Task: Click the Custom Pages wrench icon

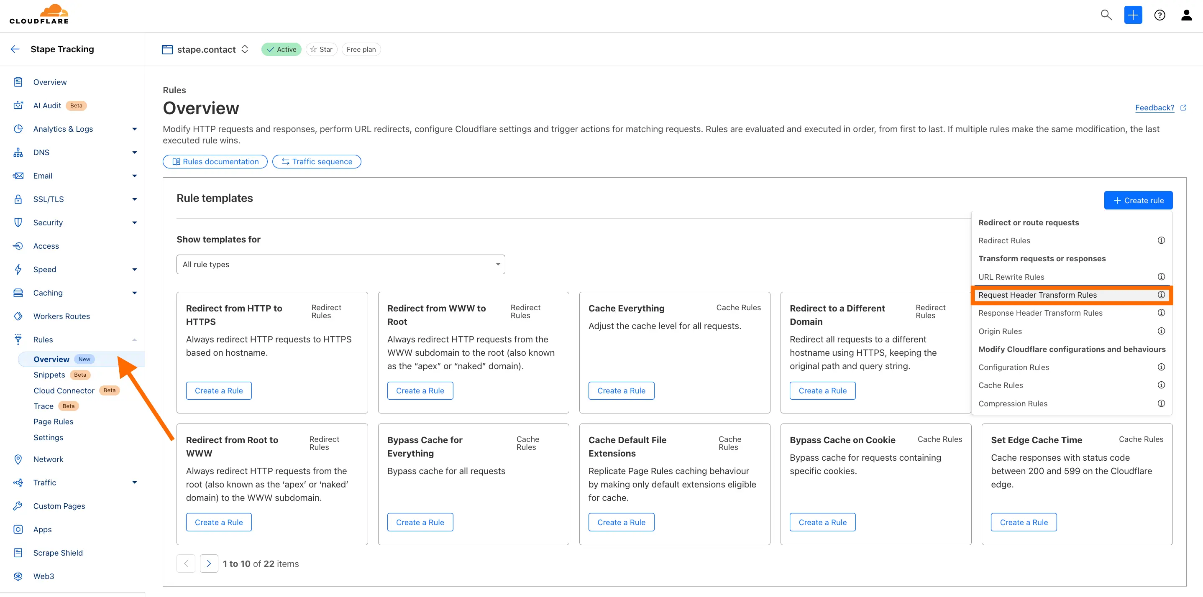Action: pos(18,506)
